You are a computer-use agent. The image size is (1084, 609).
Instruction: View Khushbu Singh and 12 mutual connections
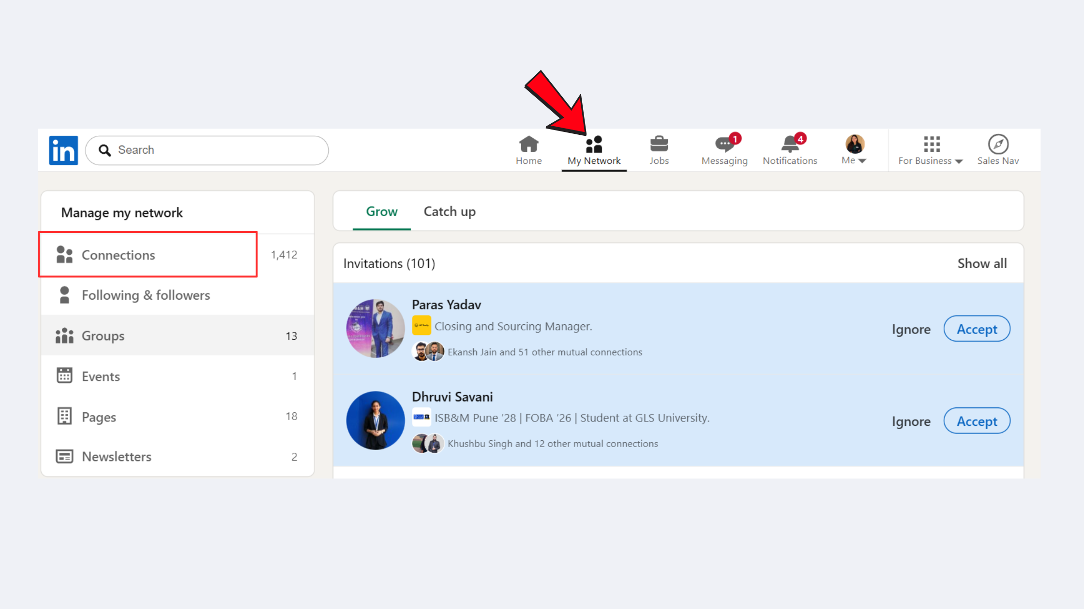click(x=553, y=444)
